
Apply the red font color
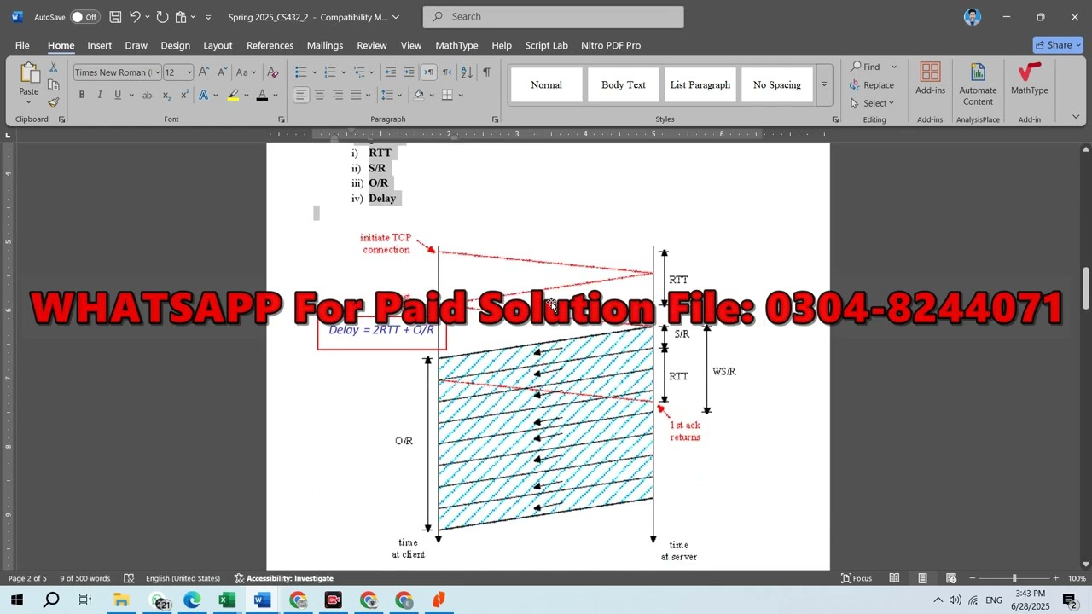click(262, 95)
